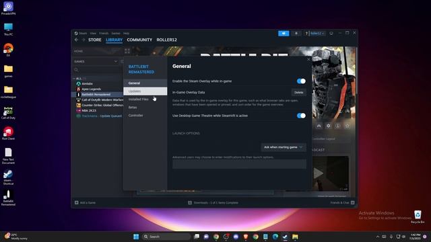Open the Riot Client desktop shortcut
431x242 pixels.
[8, 133]
